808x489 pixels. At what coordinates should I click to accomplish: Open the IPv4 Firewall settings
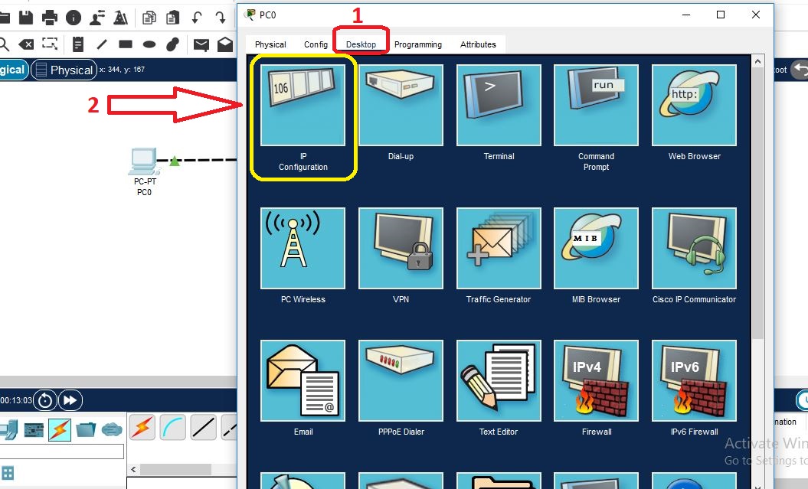click(x=596, y=380)
